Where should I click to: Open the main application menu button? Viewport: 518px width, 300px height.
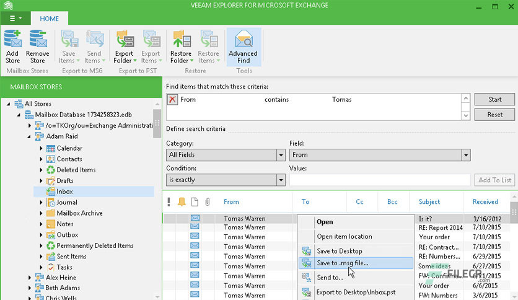click(15, 18)
